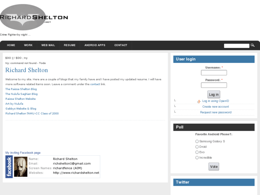Click http://www.richardshelton.net website text
This screenshot has height=195, width=260.
[x=76, y=173]
